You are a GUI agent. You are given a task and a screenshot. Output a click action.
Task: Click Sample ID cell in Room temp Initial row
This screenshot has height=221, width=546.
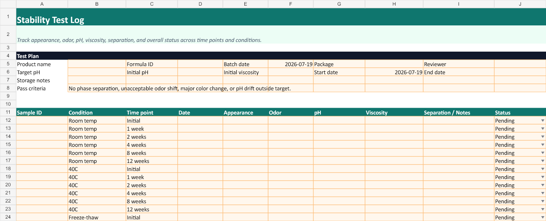point(42,121)
